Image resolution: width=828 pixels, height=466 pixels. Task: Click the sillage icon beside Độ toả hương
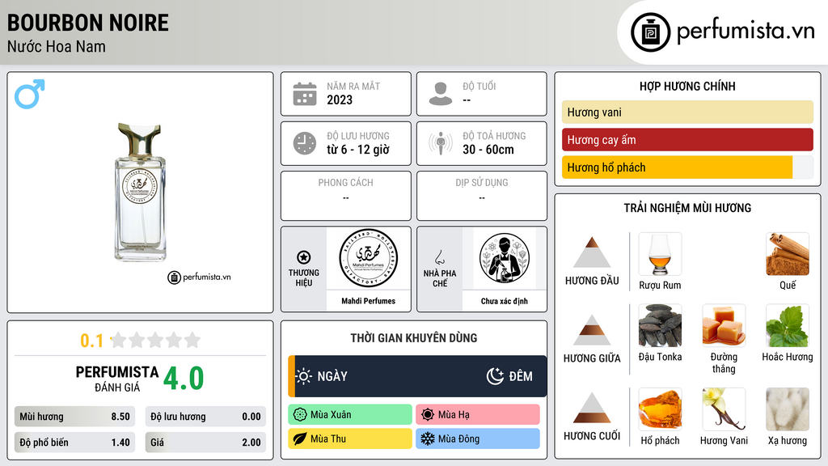click(x=441, y=143)
